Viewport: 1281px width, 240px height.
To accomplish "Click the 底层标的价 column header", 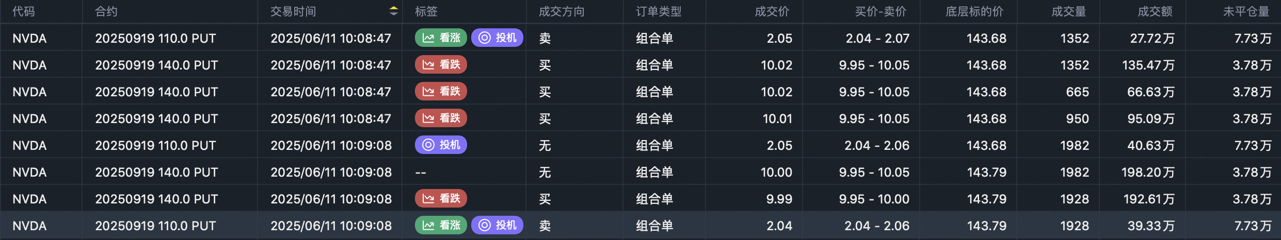I will point(974,11).
